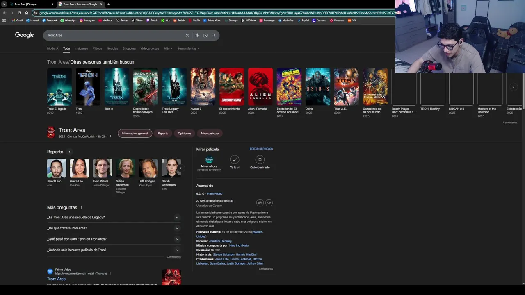Open the new tab plus button
The height and width of the screenshot is (295, 525).
tap(108, 4)
